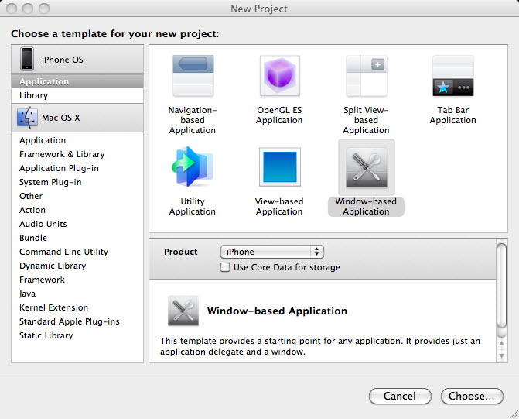519x419 pixels.
Task: Click the OpenGL ES Application label text
Action: [279, 115]
